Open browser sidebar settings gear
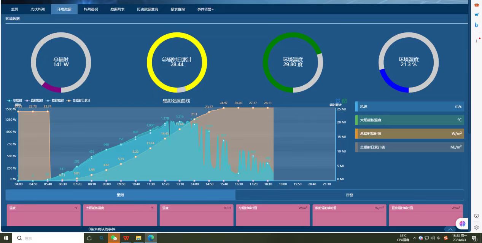 (476, 227)
